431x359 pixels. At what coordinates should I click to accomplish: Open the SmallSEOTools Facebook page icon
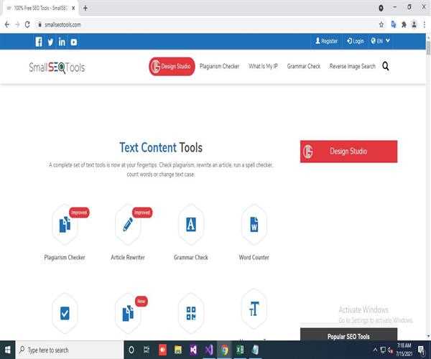39,42
